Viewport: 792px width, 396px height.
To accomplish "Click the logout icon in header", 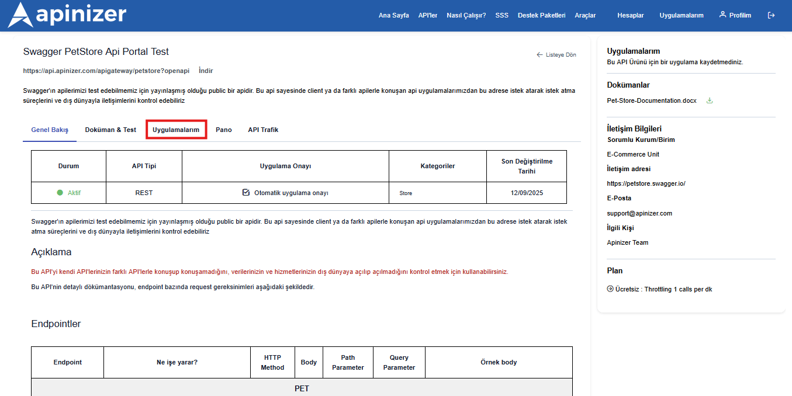I will (771, 15).
